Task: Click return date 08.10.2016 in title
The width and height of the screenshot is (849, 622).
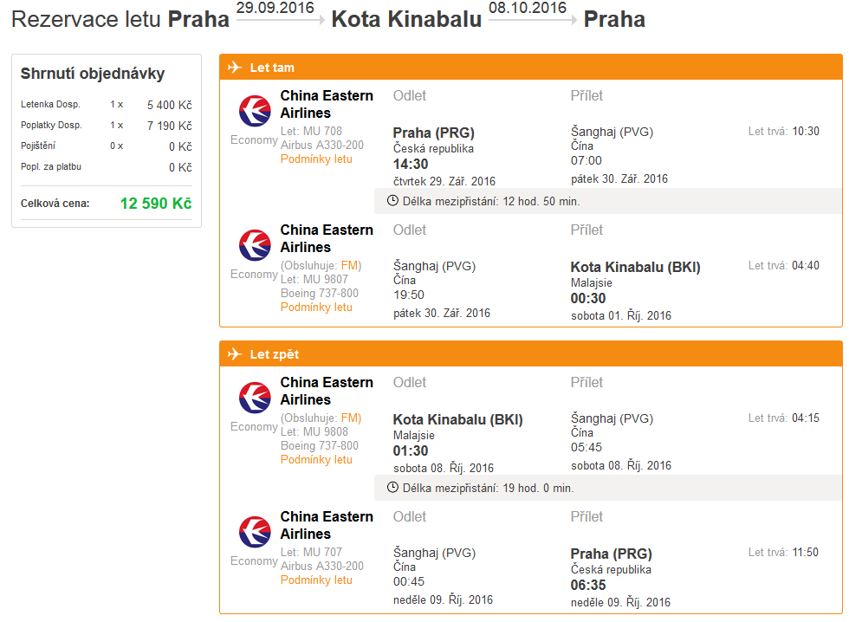Action: point(528,8)
